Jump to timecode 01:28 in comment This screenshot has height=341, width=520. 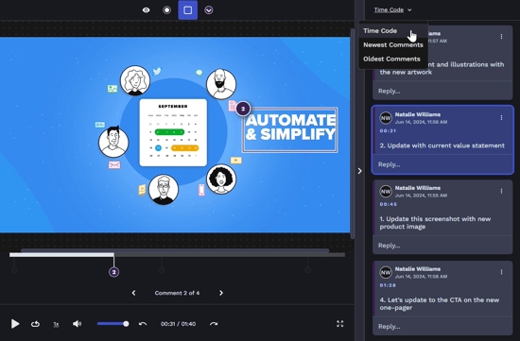[388, 285]
